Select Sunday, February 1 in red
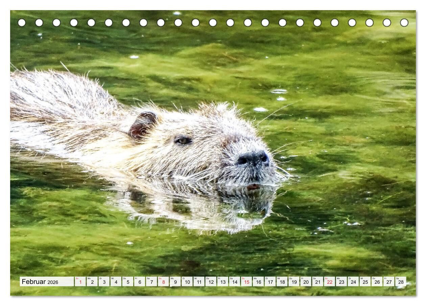Viewport: 426px width, 306px height. (80, 282)
